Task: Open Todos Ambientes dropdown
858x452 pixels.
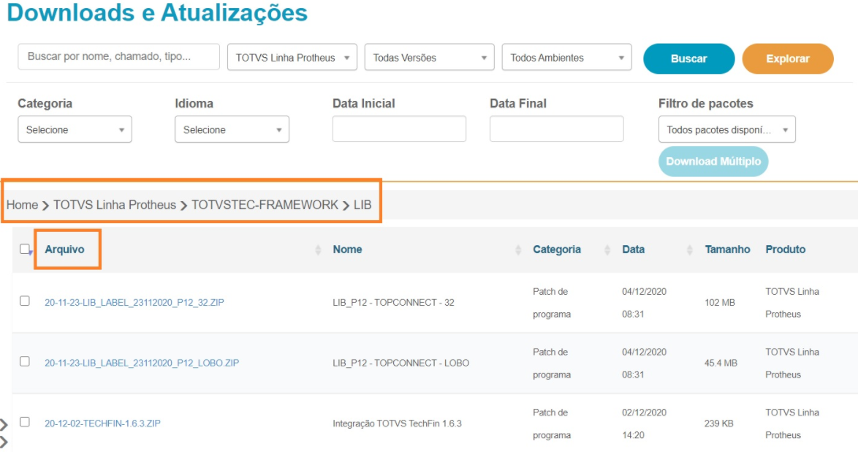Action: [x=567, y=58]
